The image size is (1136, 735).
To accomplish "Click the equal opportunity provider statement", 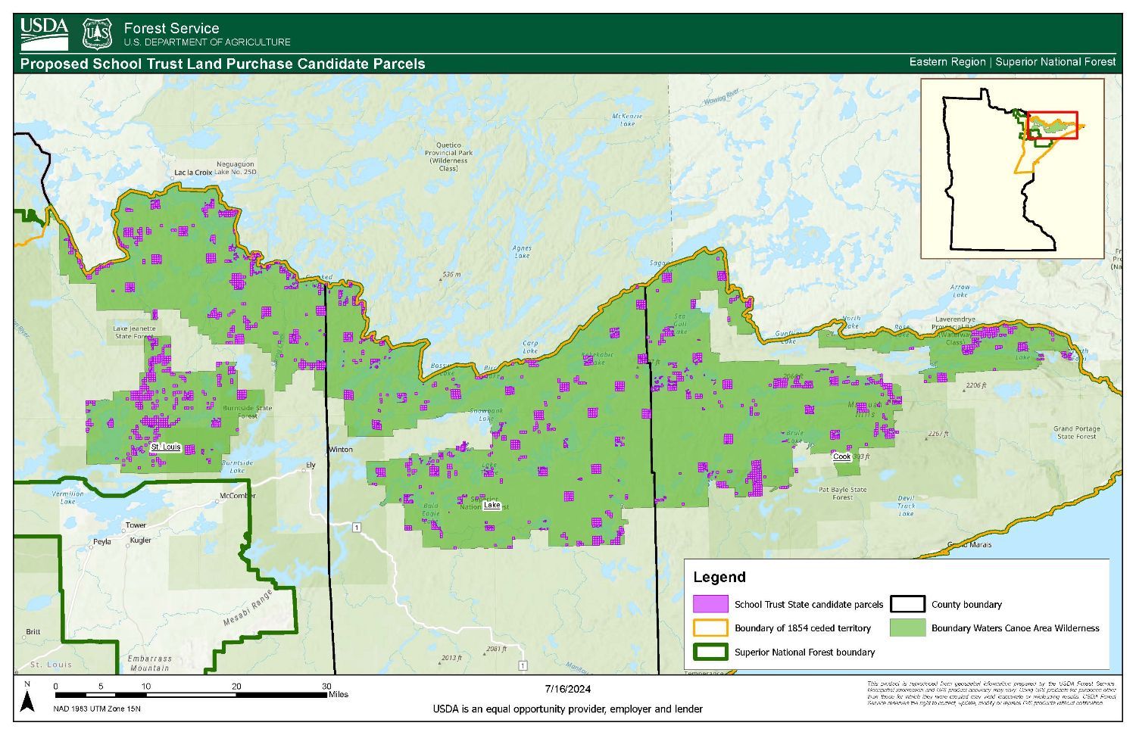I will 567,709.
